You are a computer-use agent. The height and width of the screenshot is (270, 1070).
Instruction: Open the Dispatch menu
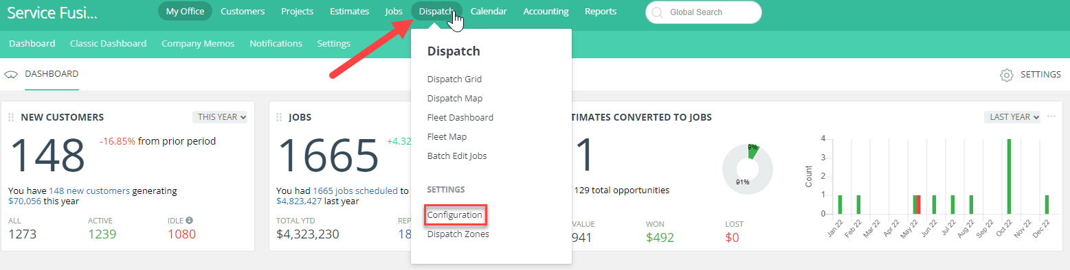pyautogui.click(x=436, y=12)
